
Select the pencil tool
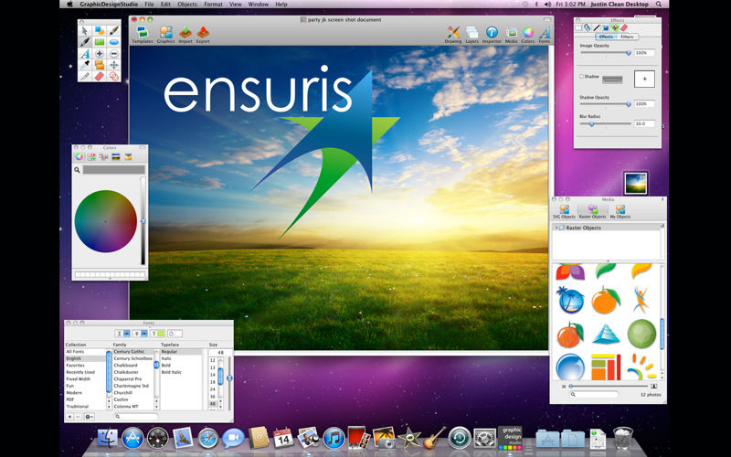click(x=84, y=76)
